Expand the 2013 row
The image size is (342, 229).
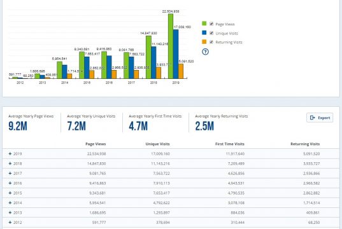click(x=10, y=212)
